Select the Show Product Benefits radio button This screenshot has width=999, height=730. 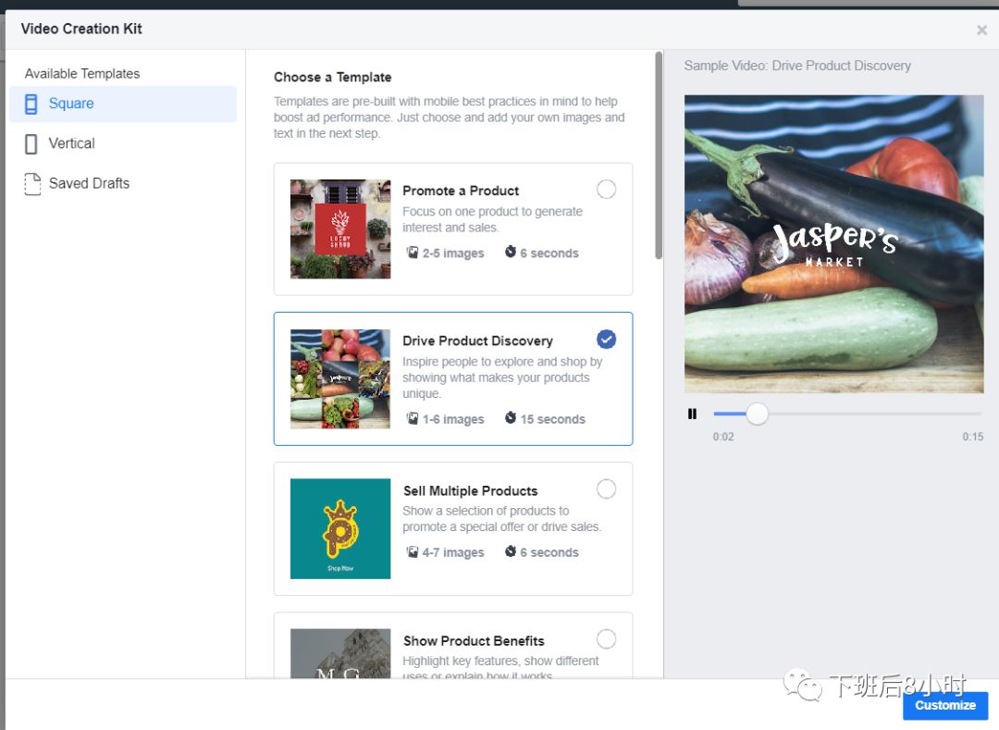point(606,638)
